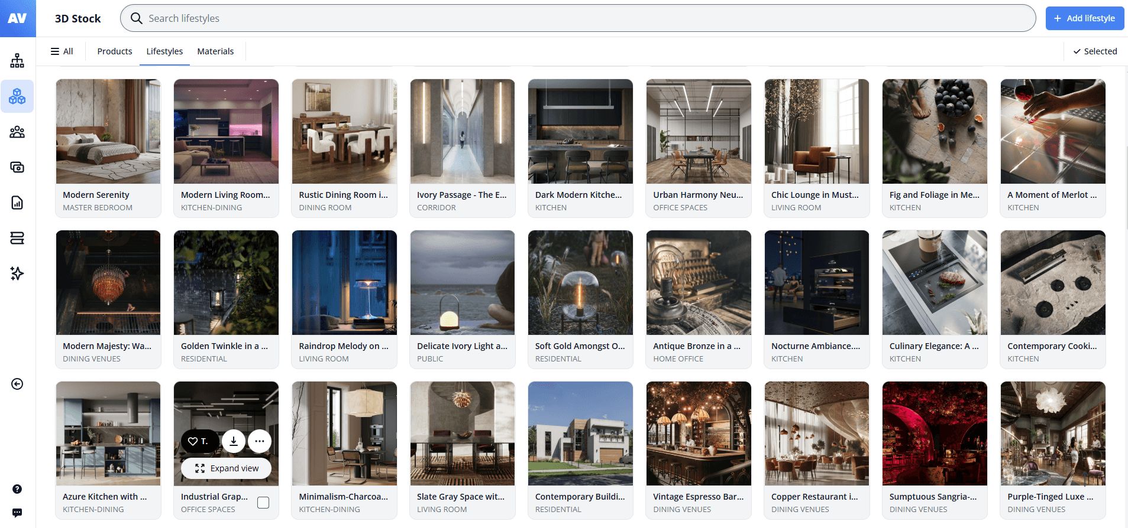Open the Modern Majesty chandelier thumbnail

108,283
